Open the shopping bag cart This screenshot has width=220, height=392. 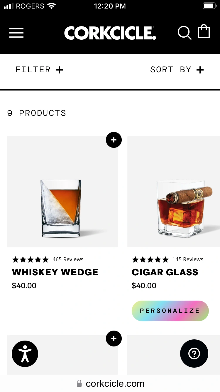pyautogui.click(x=204, y=32)
